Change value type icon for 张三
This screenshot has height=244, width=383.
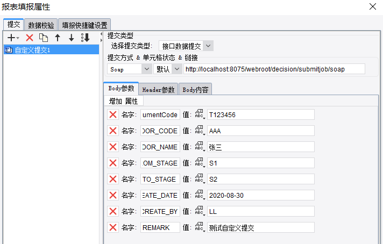(x=200, y=147)
